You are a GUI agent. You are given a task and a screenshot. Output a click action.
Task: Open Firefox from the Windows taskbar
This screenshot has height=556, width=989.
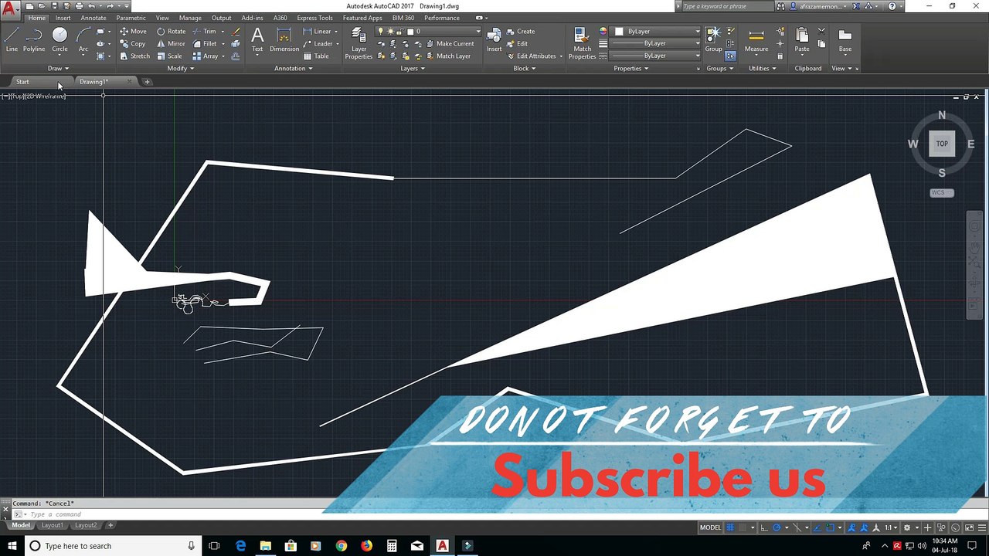point(366,546)
